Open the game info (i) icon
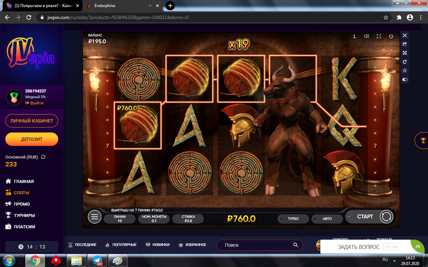This screenshot has width=428, height=267. point(354,36)
